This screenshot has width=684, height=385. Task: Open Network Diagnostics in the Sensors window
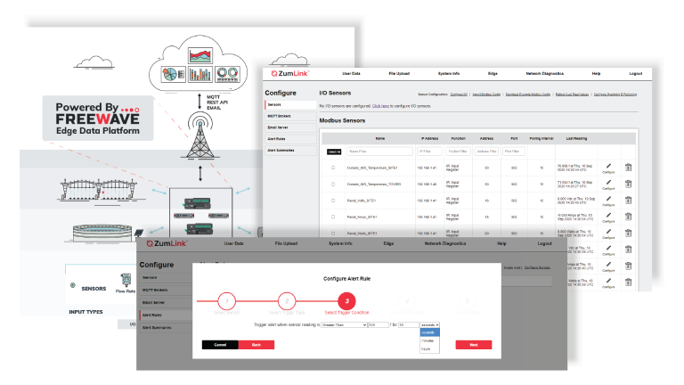pos(545,73)
